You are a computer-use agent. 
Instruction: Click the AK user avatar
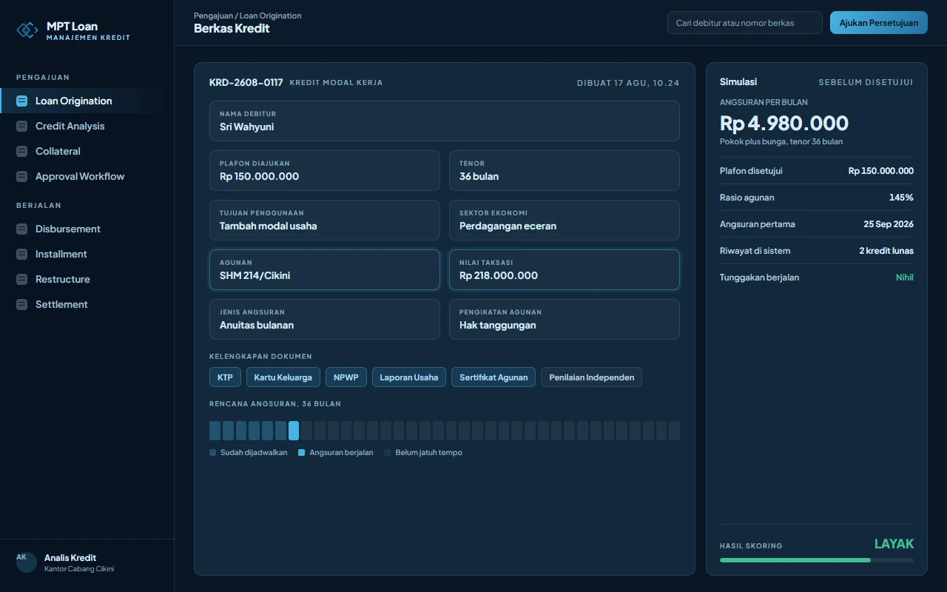pos(27,562)
